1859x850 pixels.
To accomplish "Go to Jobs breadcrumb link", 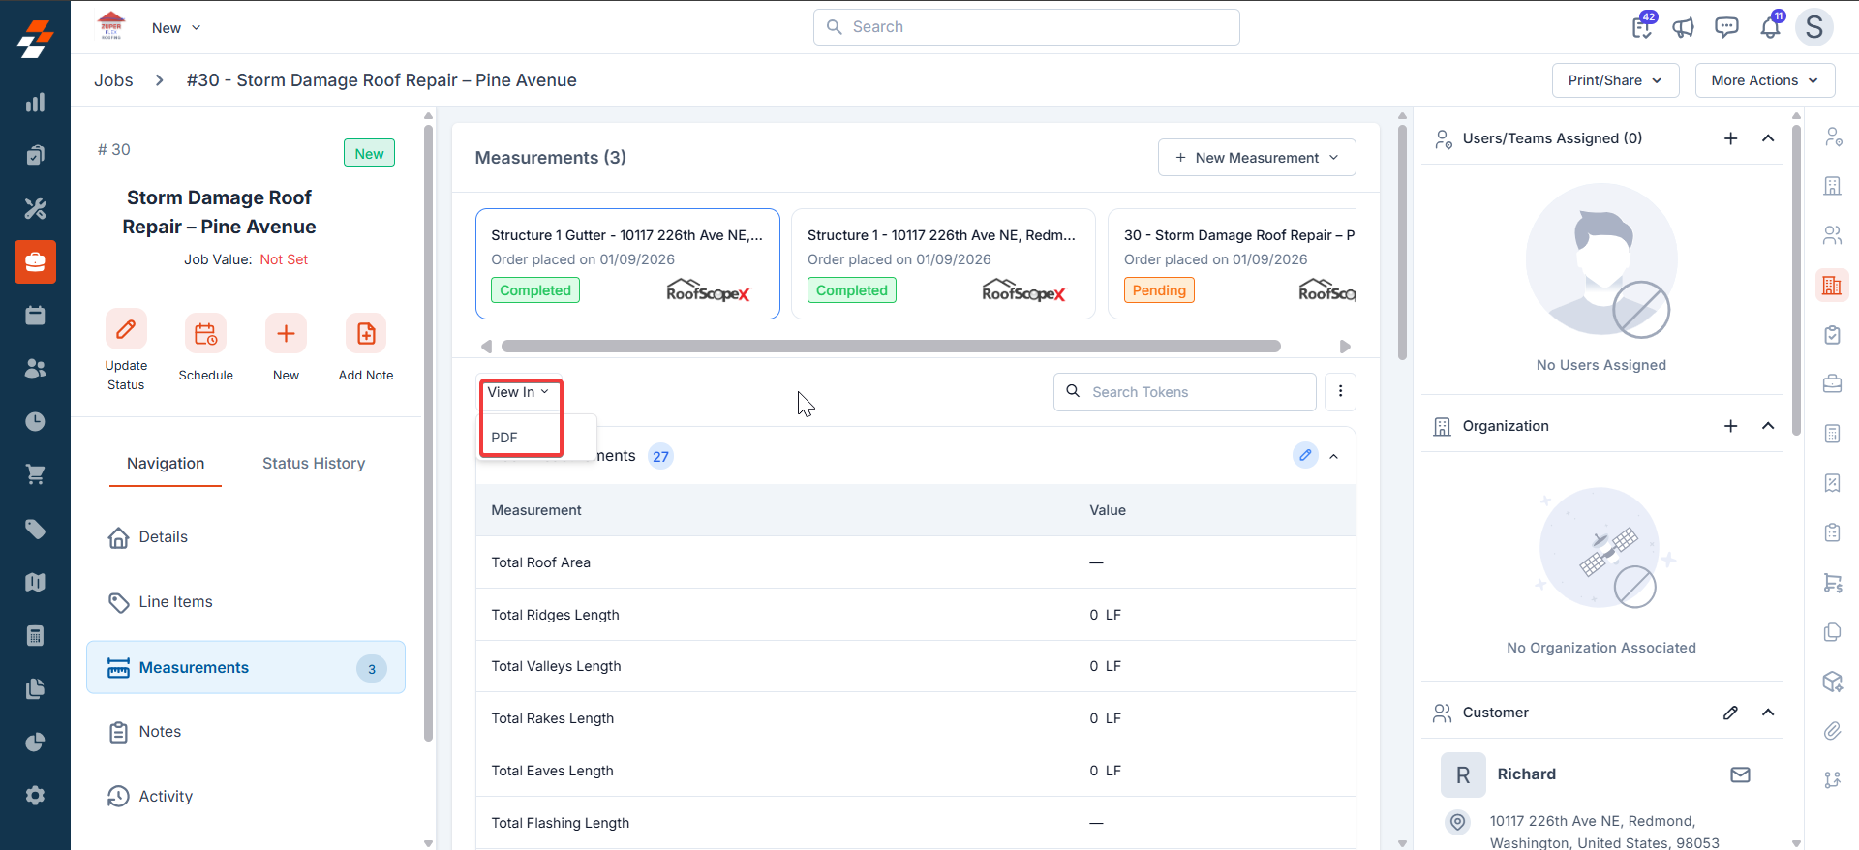I will coord(113,80).
